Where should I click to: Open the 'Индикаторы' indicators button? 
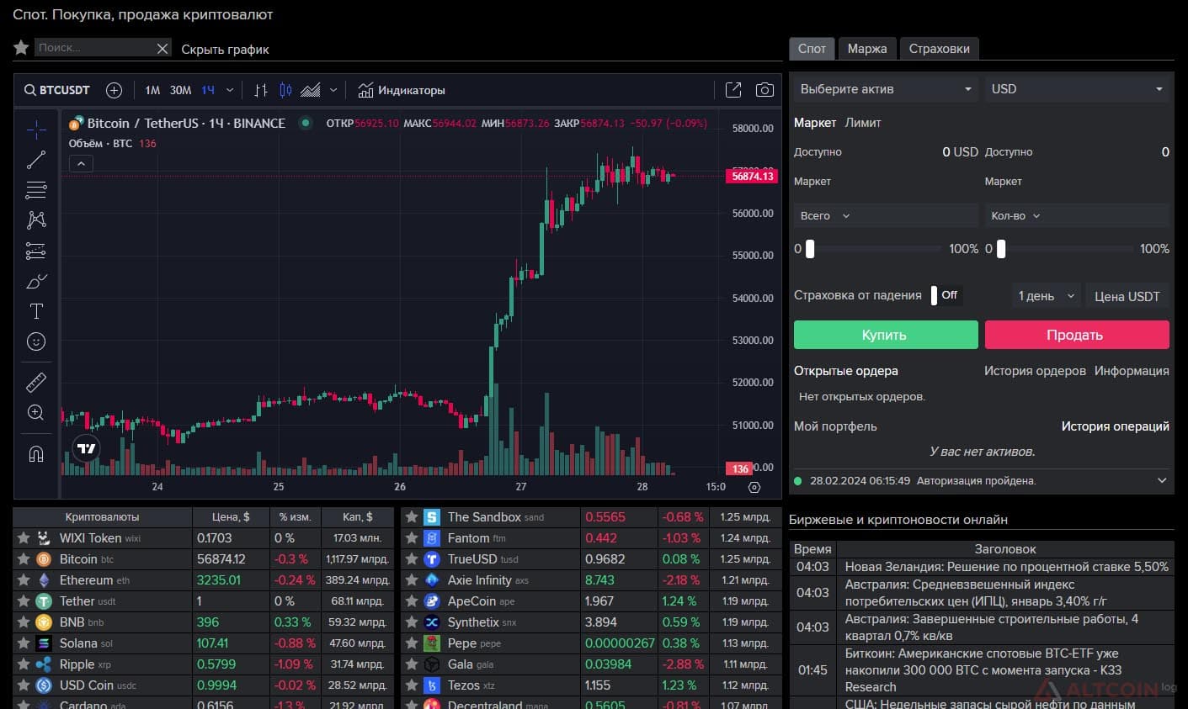click(x=402, y=90)
